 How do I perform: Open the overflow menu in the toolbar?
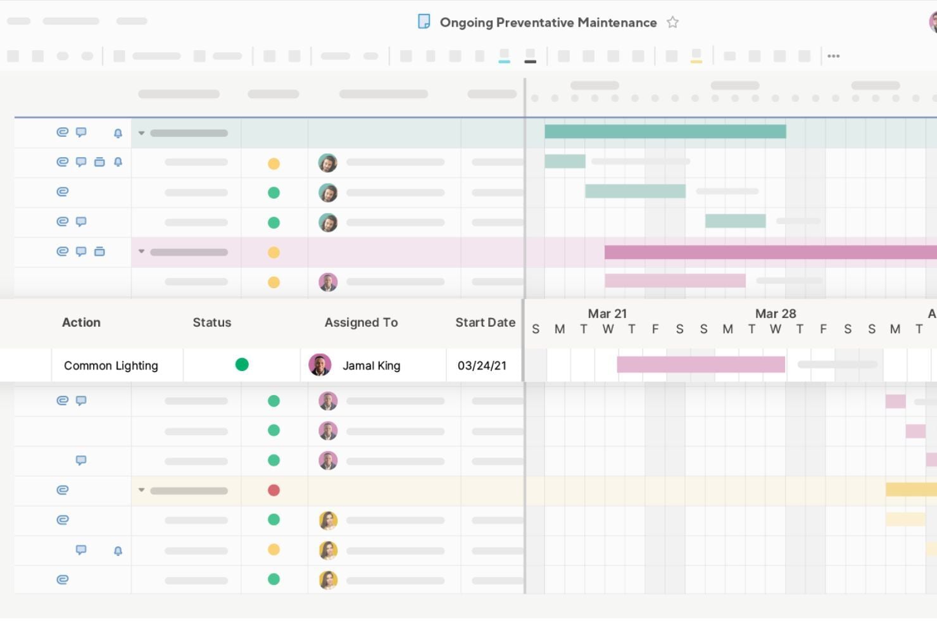(x=833, y=56)
